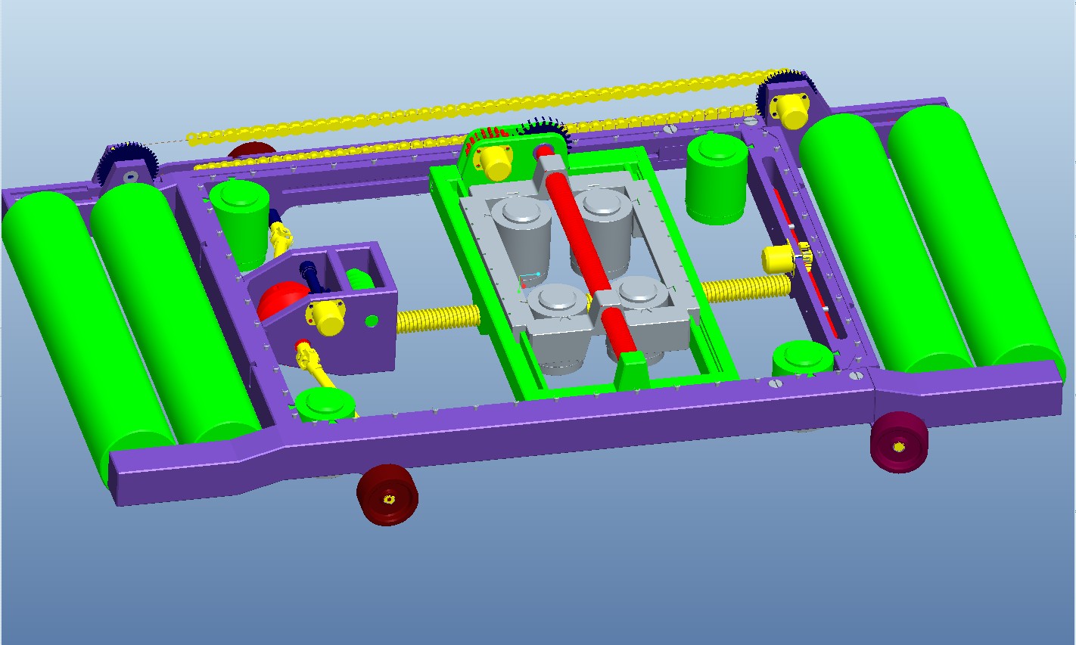
Task: Select the small green cylinder at rear-right frame corner
Action: point(717,178)
